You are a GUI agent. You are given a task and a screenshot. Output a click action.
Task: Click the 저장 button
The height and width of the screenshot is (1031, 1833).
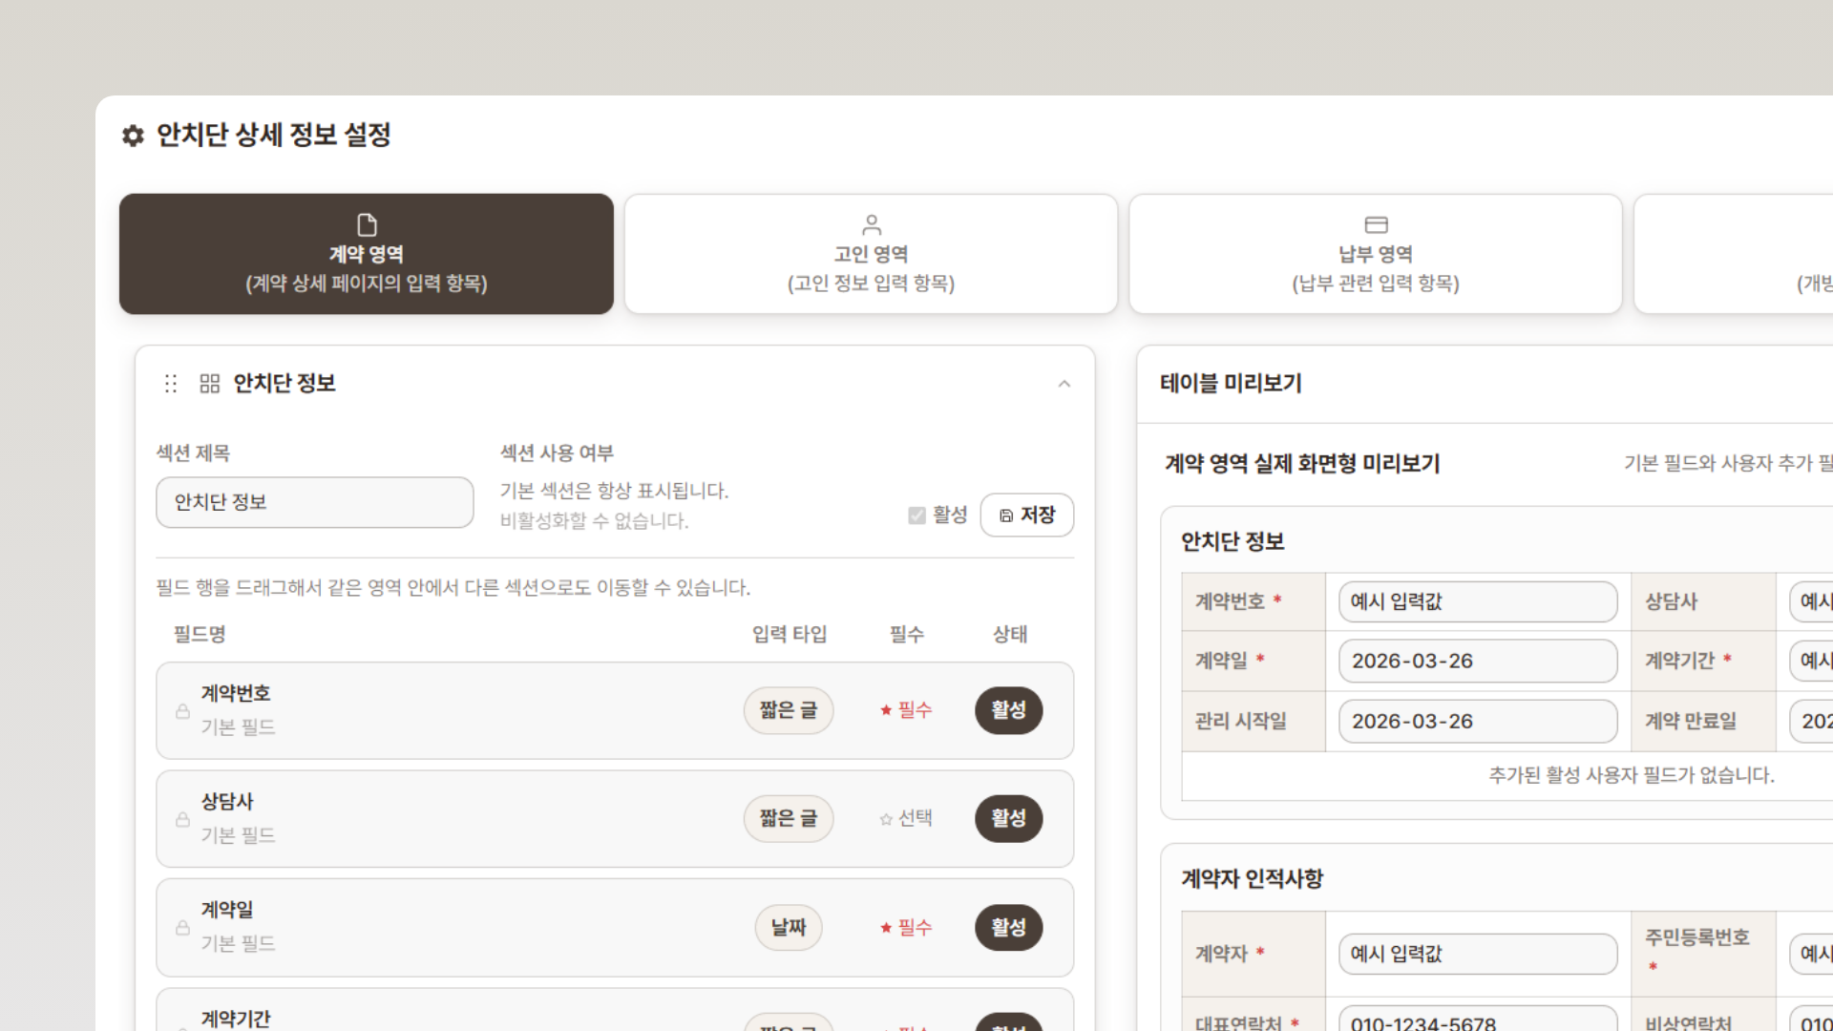click(x=1027, y=515)
